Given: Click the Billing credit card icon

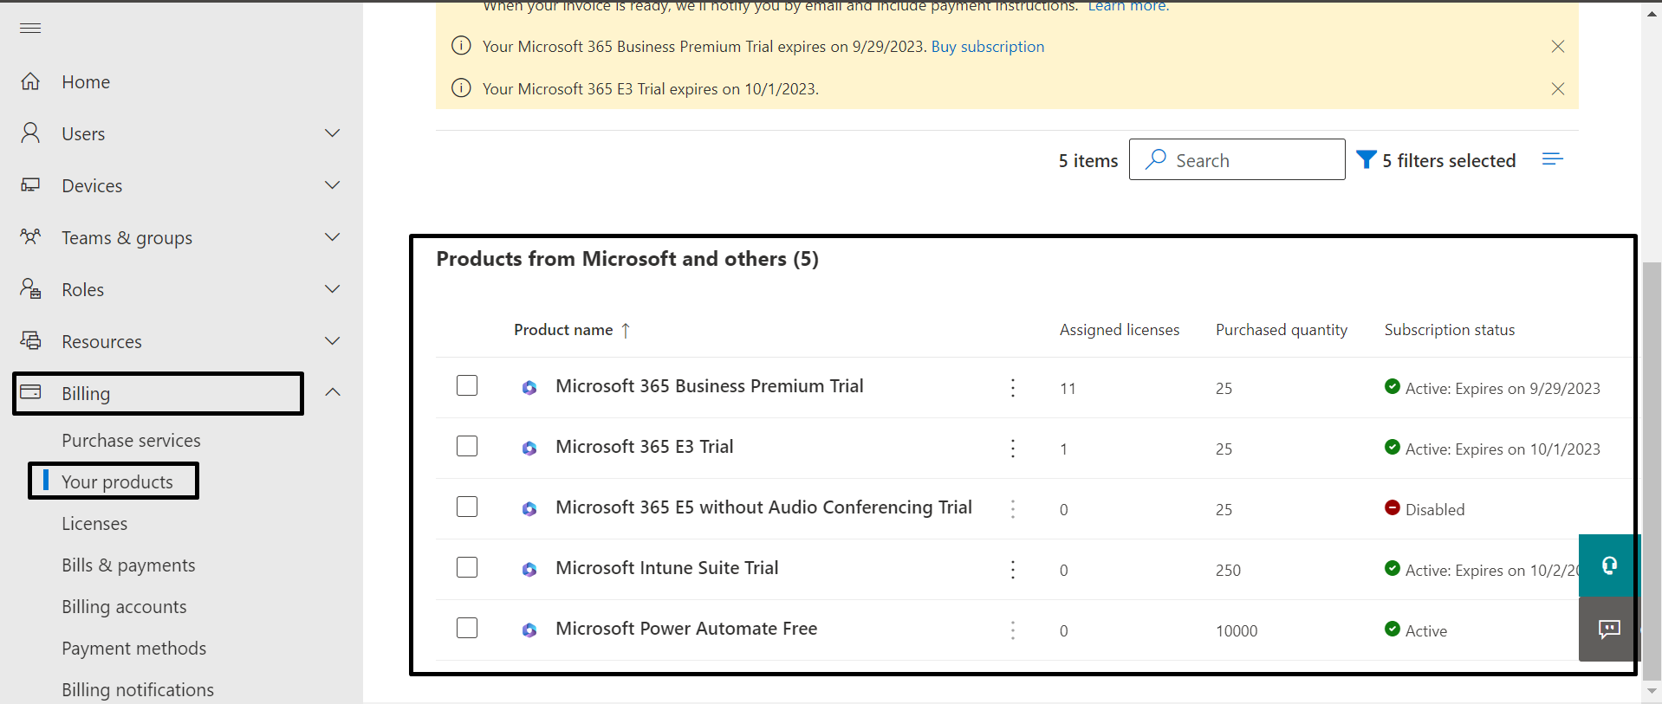Looking at the screenshot, I should tap(30, 392).
